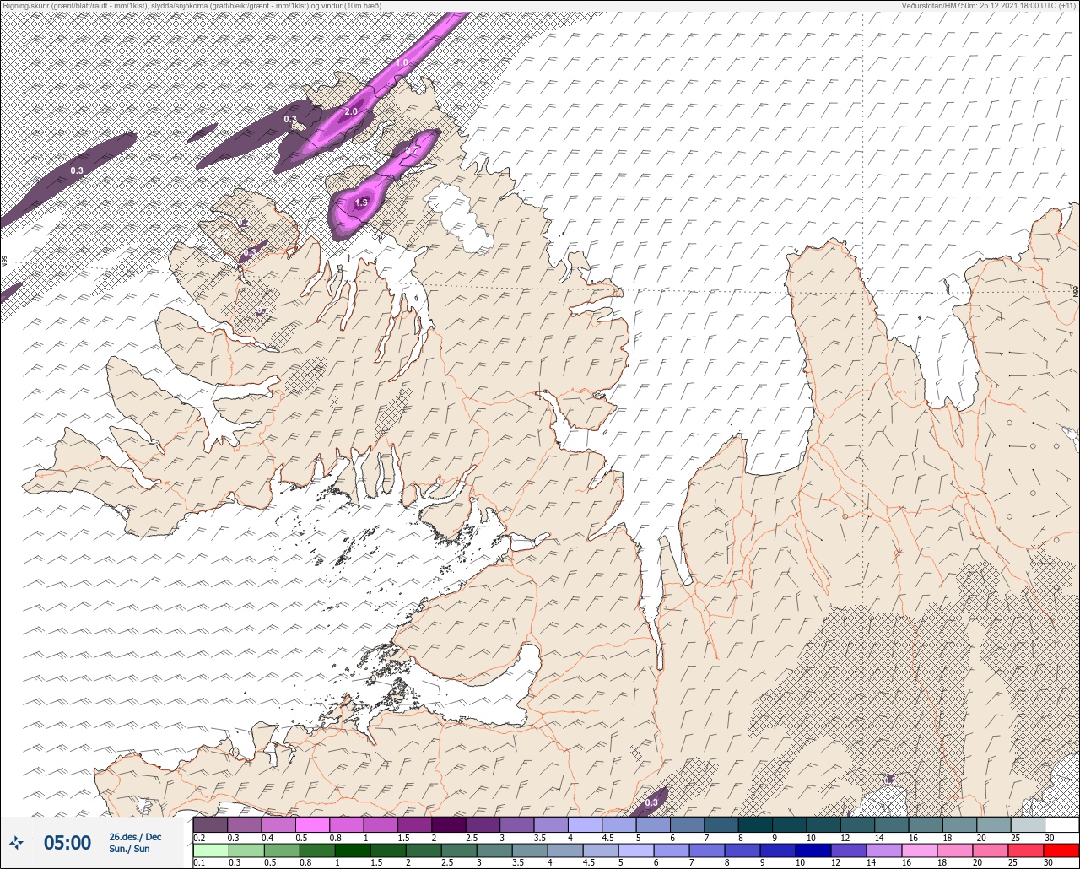Click the 1.9 snowfall value on the map
Viewport: 1080px width, 869px height.
click(x=361, y=202)
